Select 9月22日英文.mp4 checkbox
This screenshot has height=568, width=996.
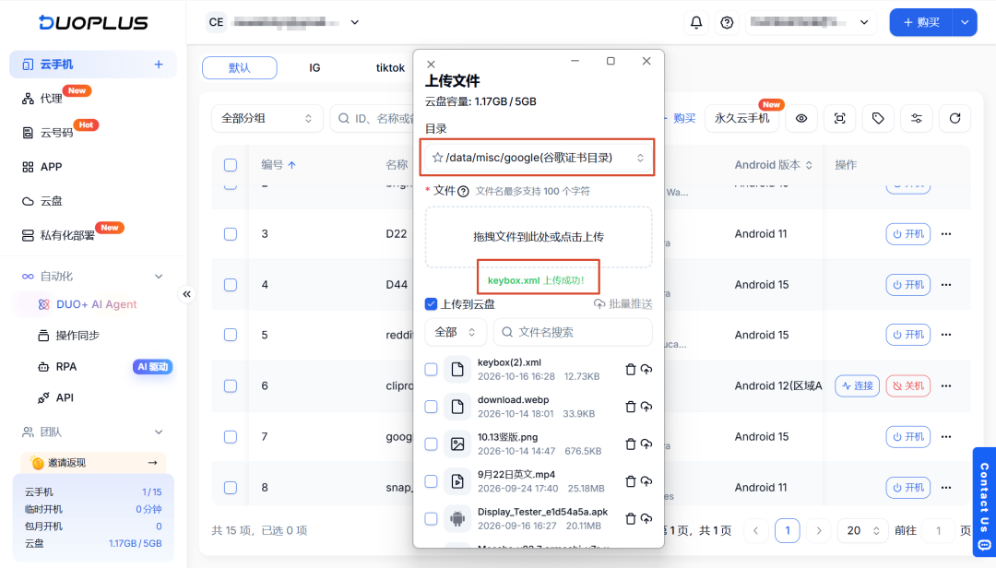pos(431,481)
